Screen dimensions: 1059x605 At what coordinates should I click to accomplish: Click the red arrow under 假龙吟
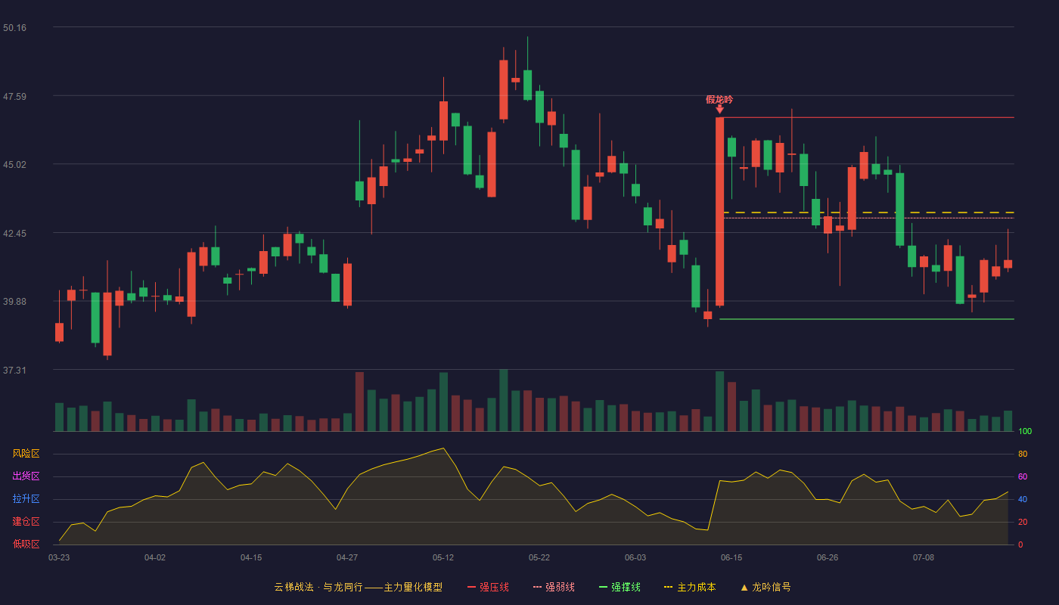click(x=719, y=110)
